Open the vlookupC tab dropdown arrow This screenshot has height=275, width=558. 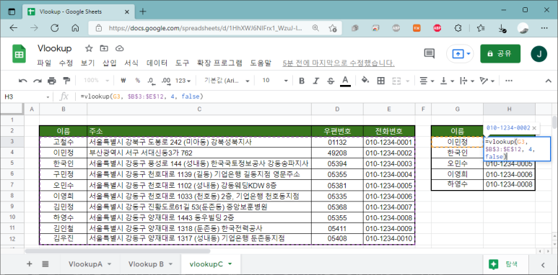point(230,264)
